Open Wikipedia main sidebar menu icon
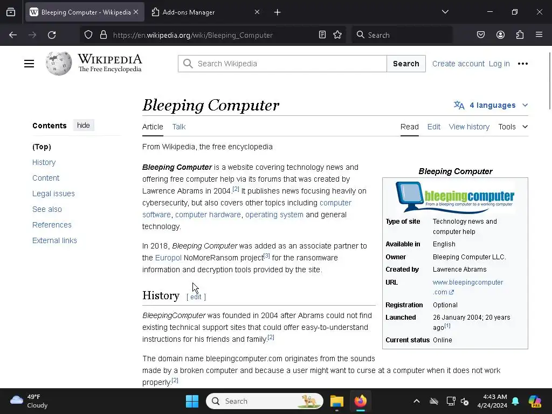Screen dimensions: 552x414 29,64
